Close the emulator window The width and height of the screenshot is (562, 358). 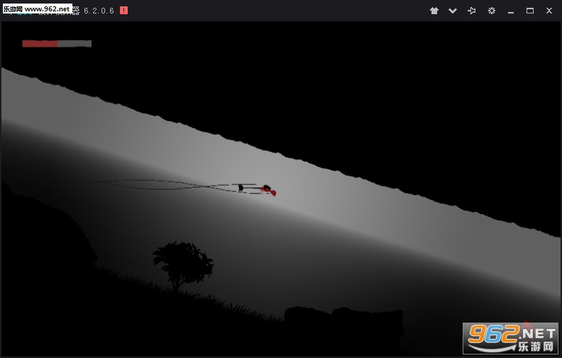[x=549, y=11]
